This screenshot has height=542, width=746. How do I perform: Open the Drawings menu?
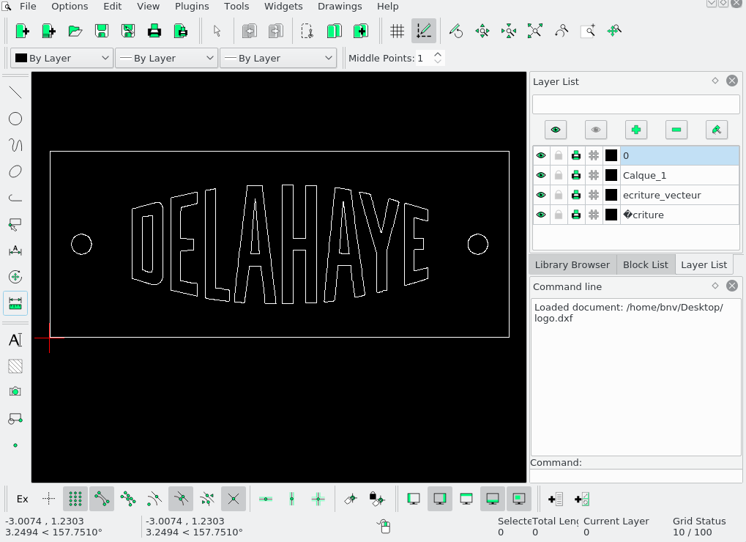(x=340, y=6)
